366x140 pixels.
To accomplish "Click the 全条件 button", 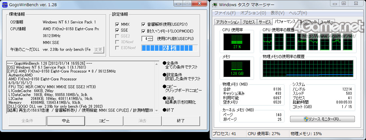I will [27, 121].
